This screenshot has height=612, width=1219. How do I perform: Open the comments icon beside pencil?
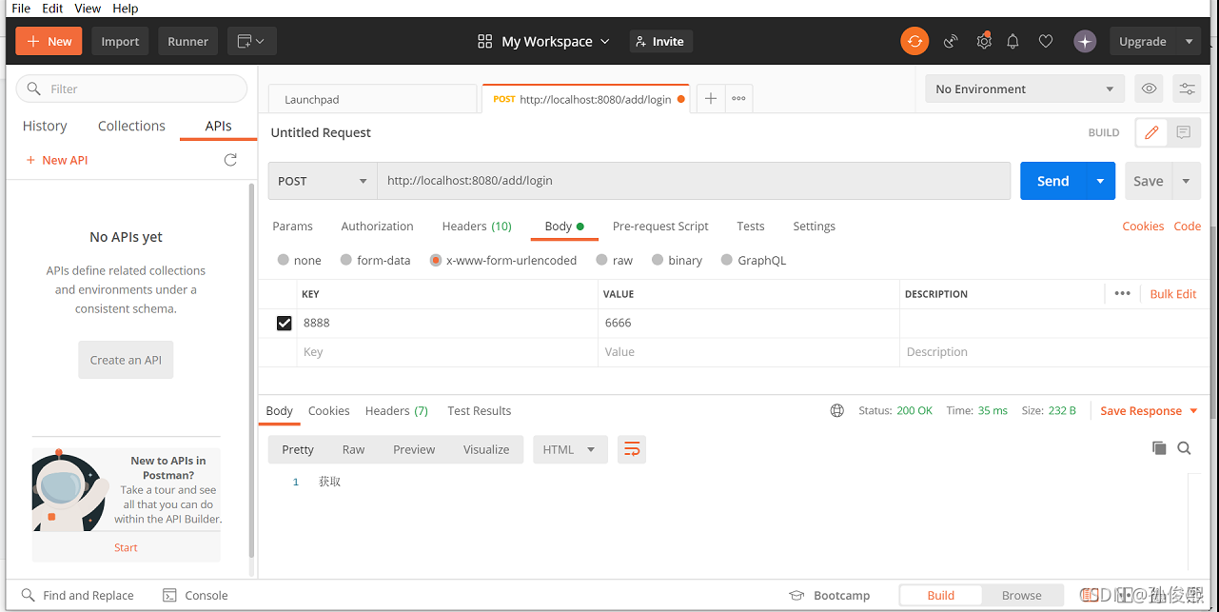coord(1183,132)
